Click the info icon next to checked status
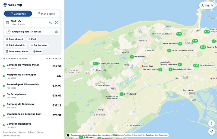The height and width of the screenshot is (139, 217). 56,32
